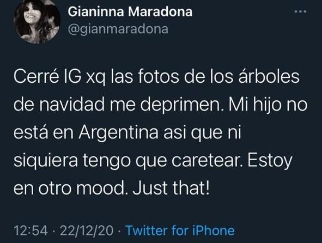Viewport: 322px width, 243px height.
Task: Open the tweet's three-dot more options menu
Action: [300, 11]
